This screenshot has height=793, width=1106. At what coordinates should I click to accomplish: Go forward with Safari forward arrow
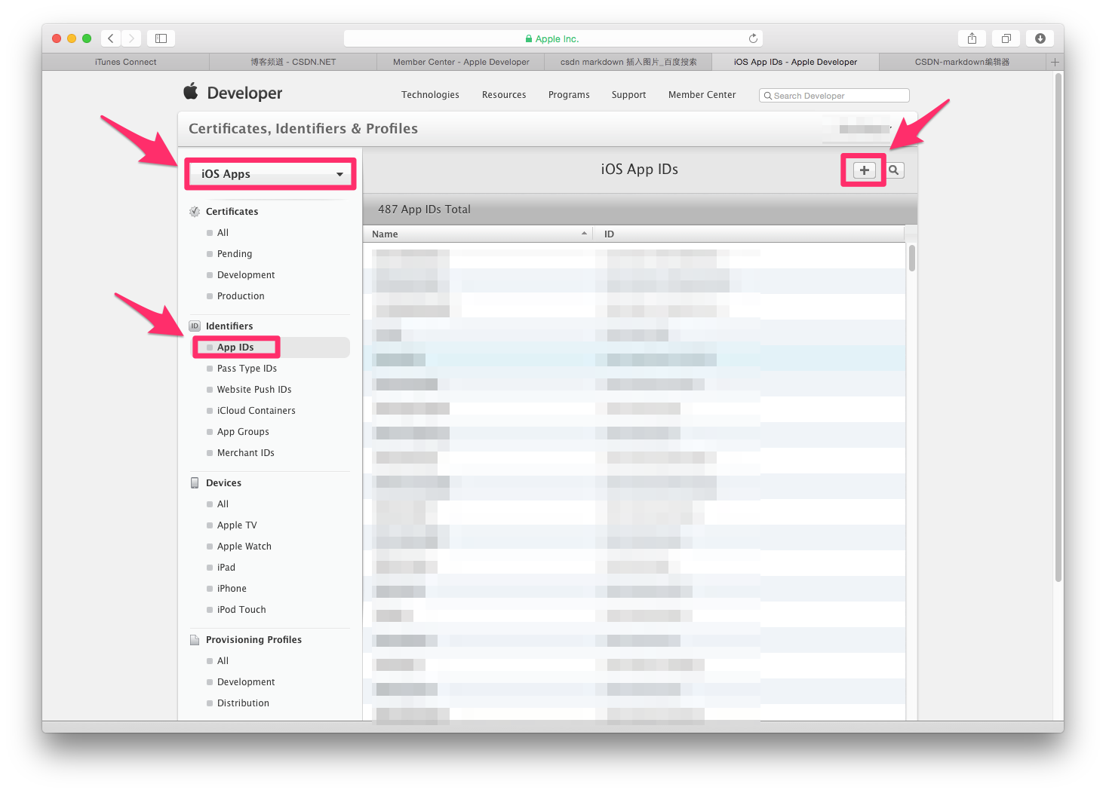[x=131, y=38]
